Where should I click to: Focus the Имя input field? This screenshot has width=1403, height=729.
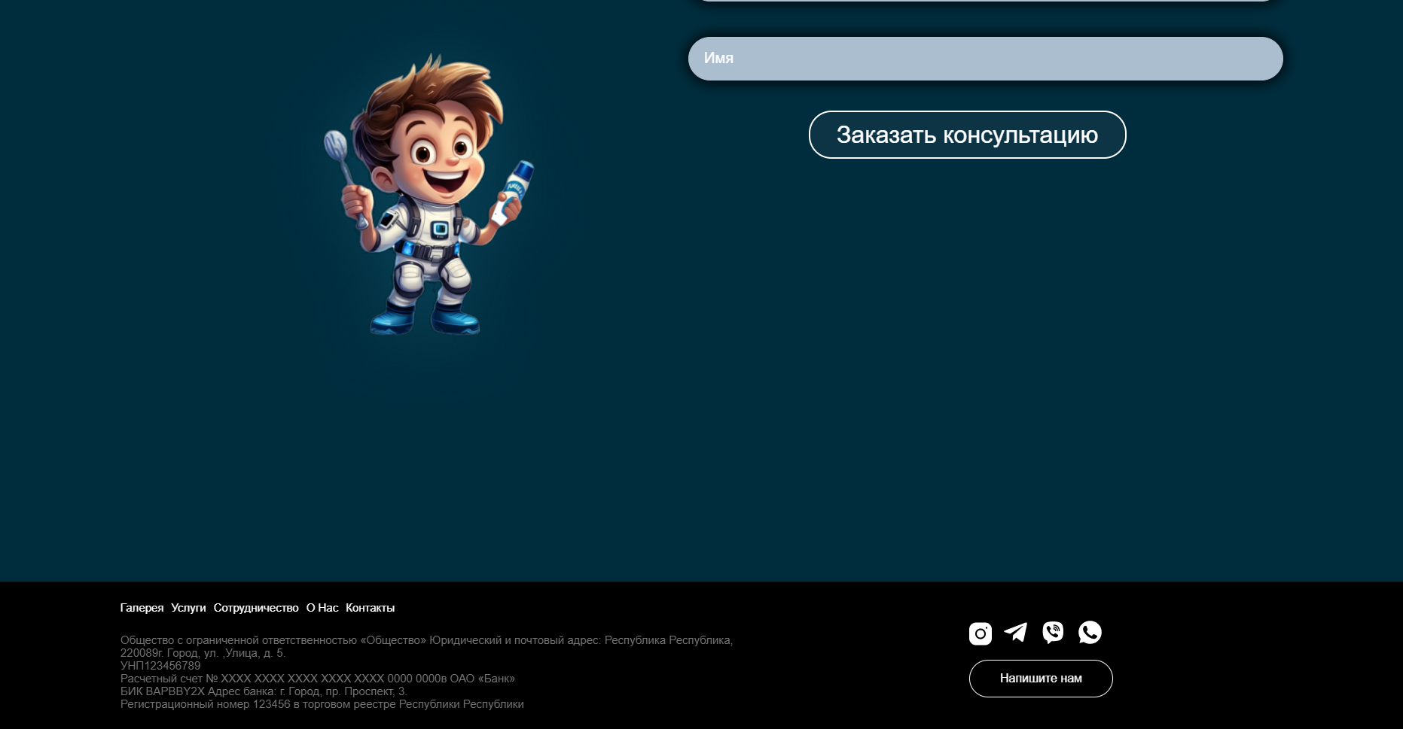click(985, 59)
